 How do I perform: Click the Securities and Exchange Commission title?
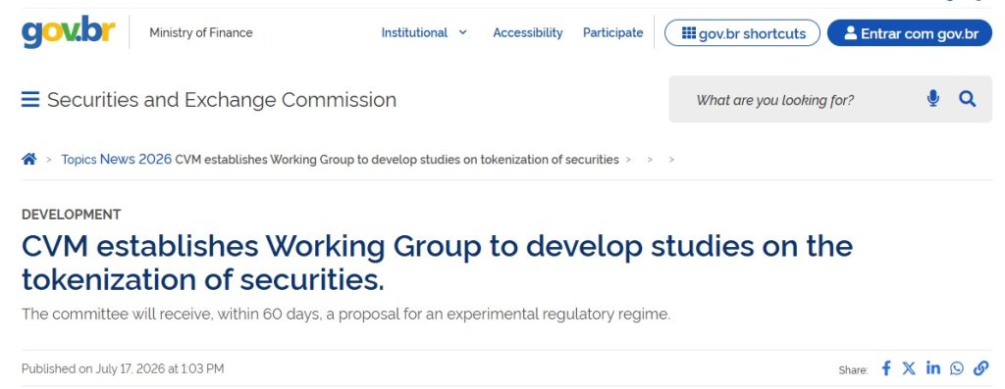pyautogui.click(x=222, y=100)
